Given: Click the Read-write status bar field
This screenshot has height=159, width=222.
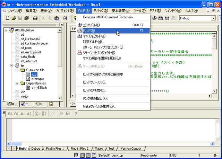Looking at the screenshot, I should pyautogui.click(x=154, y=156).
